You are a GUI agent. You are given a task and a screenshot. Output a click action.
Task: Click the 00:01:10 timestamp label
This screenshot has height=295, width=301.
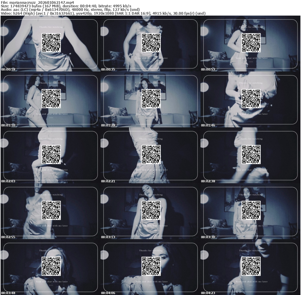pos(8,125)
